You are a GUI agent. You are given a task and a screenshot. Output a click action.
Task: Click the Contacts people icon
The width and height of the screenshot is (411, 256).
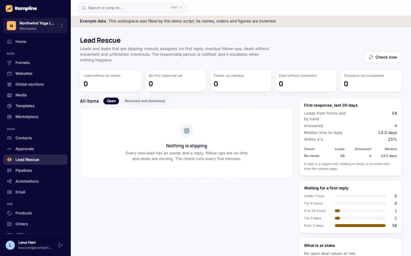tap(9, 138)
